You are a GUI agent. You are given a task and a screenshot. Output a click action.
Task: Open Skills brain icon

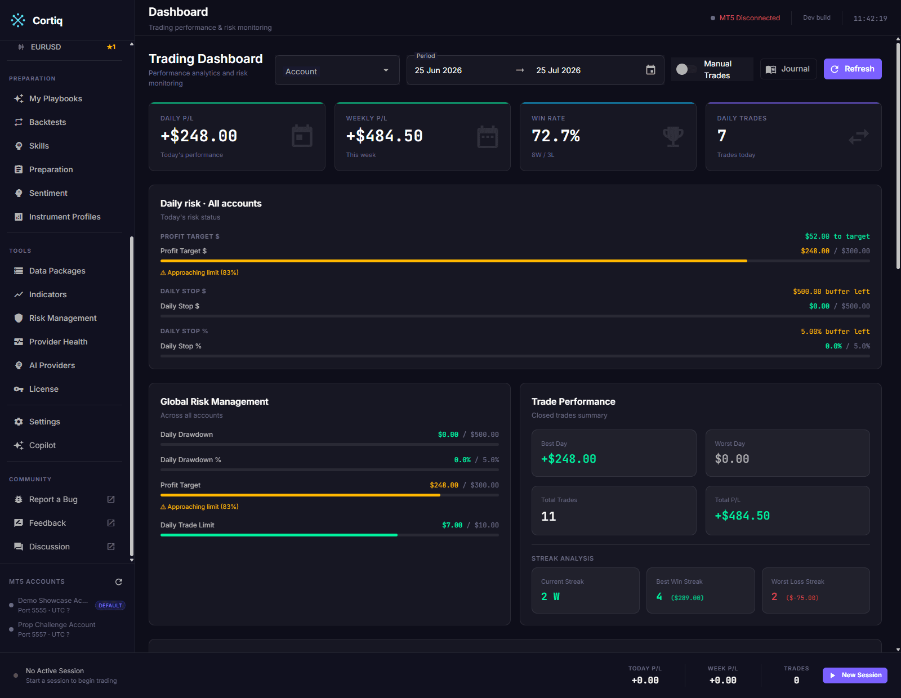pyautogui.click(x=19, y=146)
